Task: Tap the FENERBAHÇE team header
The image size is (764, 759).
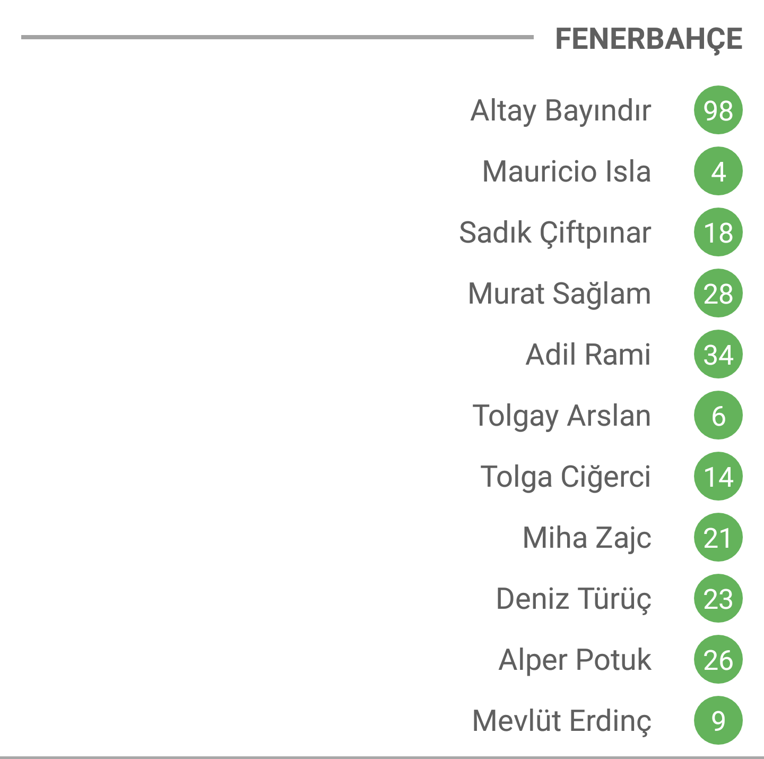Action: [x=648, y=39]
